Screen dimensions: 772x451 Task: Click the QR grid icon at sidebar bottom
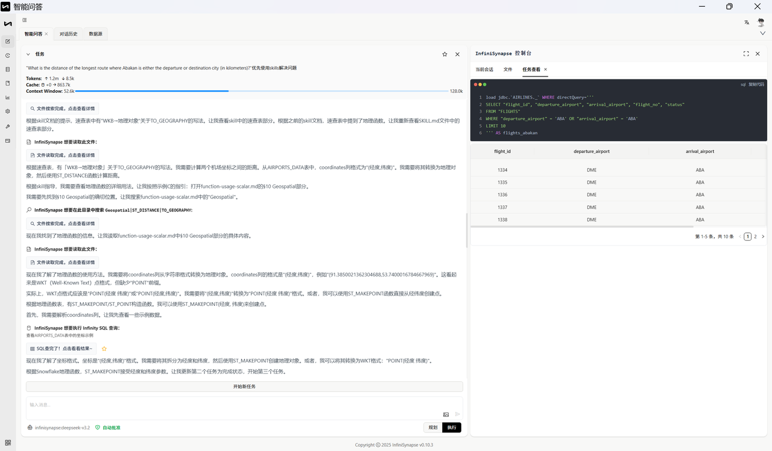(7, 443)
